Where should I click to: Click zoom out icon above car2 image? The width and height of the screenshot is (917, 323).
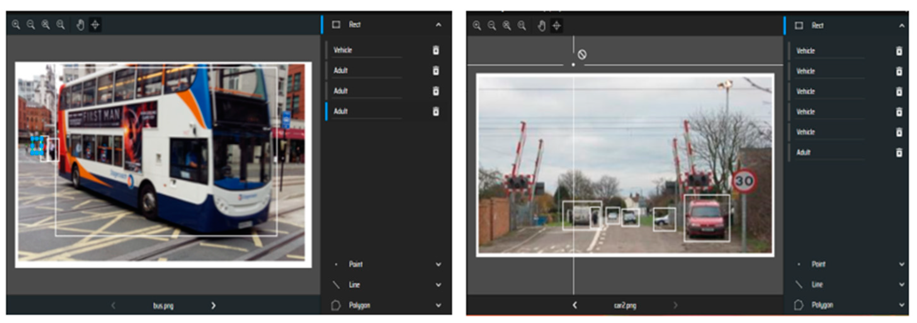492,25
